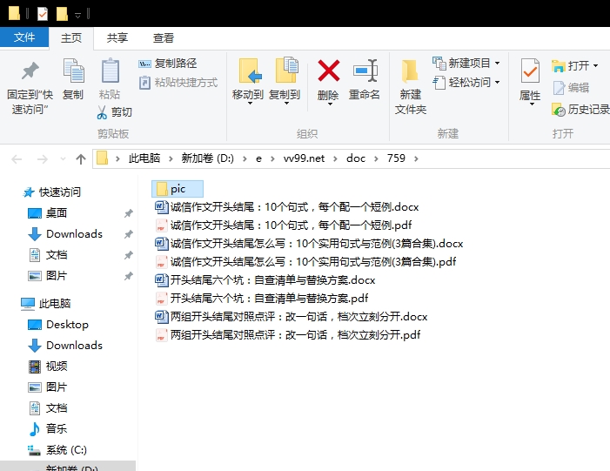Open the Properties (属性) dropdown arrow
Image resolution: width=610 pixels, height=471 pixels.
tap(532, 104)
